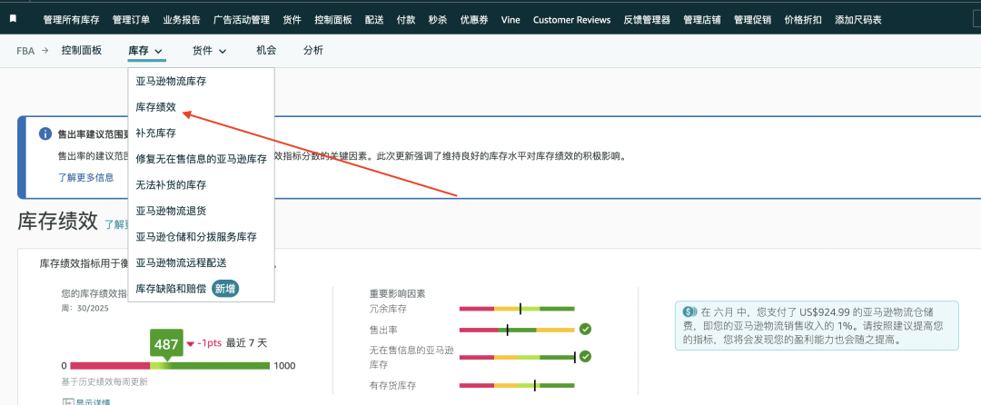Click the 有存货库存 indicator bar
Image resolution: width=981 pixels, height=405 pixels.
pos(517,386)
